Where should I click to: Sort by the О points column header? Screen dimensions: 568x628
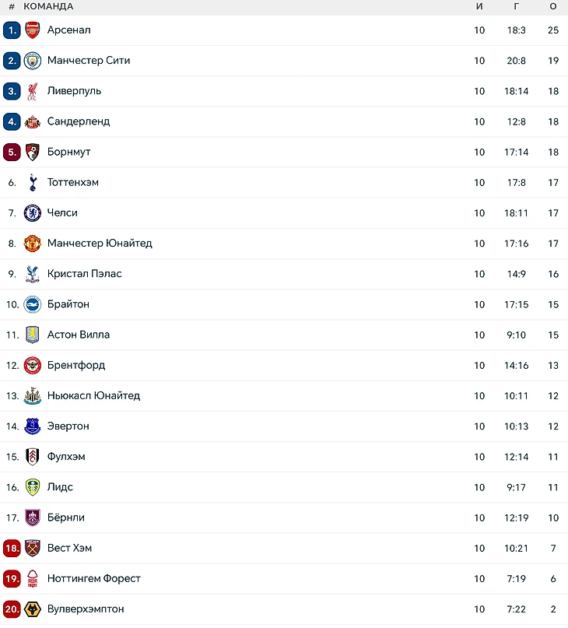552,6
